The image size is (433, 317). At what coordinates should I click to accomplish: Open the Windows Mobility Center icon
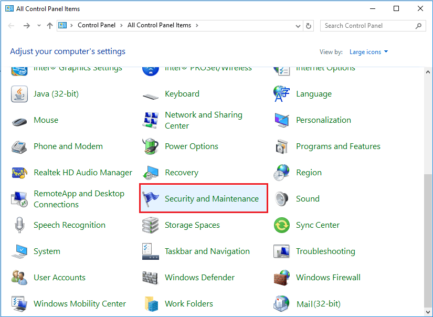tap(19, 303)
